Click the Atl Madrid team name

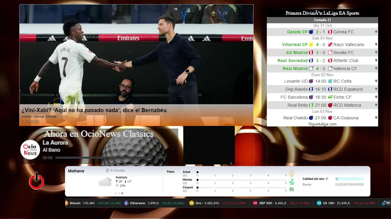click(x=297, y=53)
